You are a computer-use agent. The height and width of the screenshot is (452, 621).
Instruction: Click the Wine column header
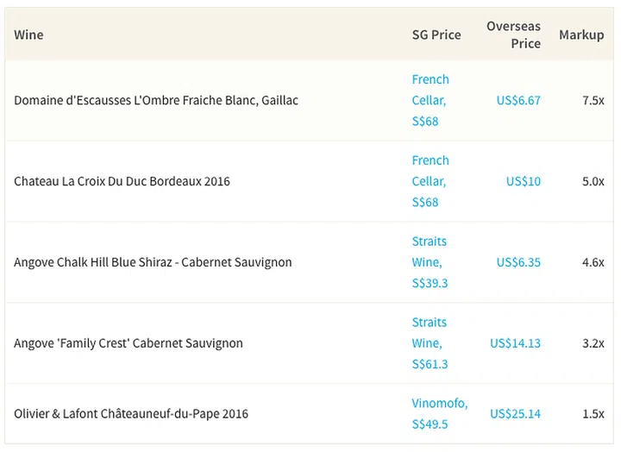pyautogui.click(x=28, y=35)
